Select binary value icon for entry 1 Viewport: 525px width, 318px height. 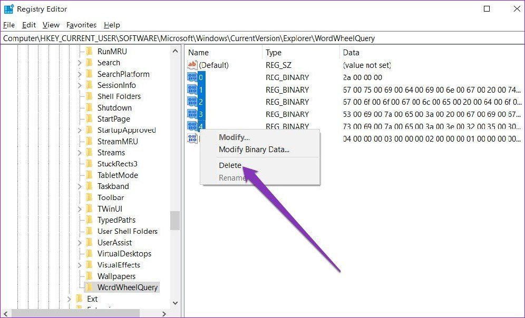192,90
